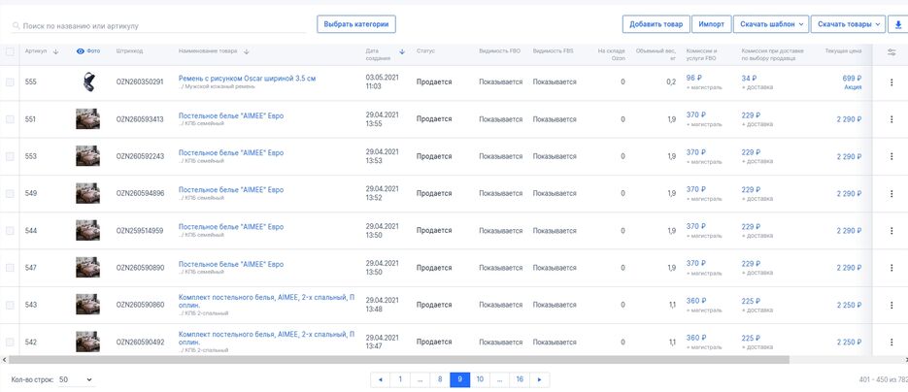Sort by Артикул arrow icon
The width and height of the screenshot is (908, 392).
click(x=55, y=51)
